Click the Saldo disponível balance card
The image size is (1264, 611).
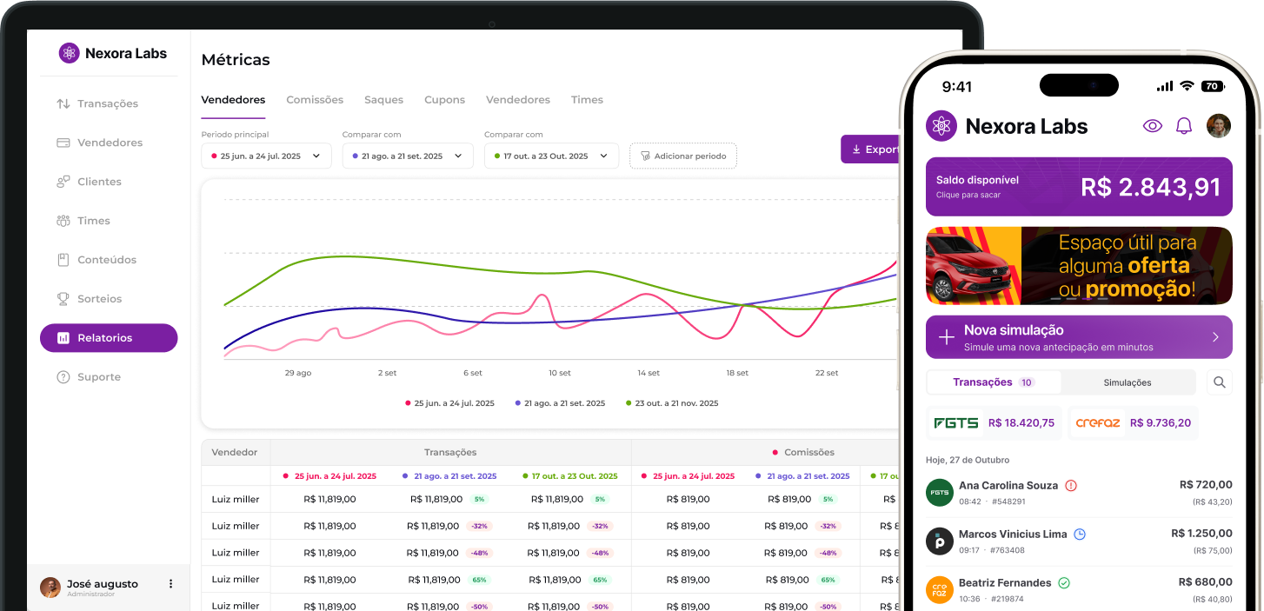pos(1079,186)
